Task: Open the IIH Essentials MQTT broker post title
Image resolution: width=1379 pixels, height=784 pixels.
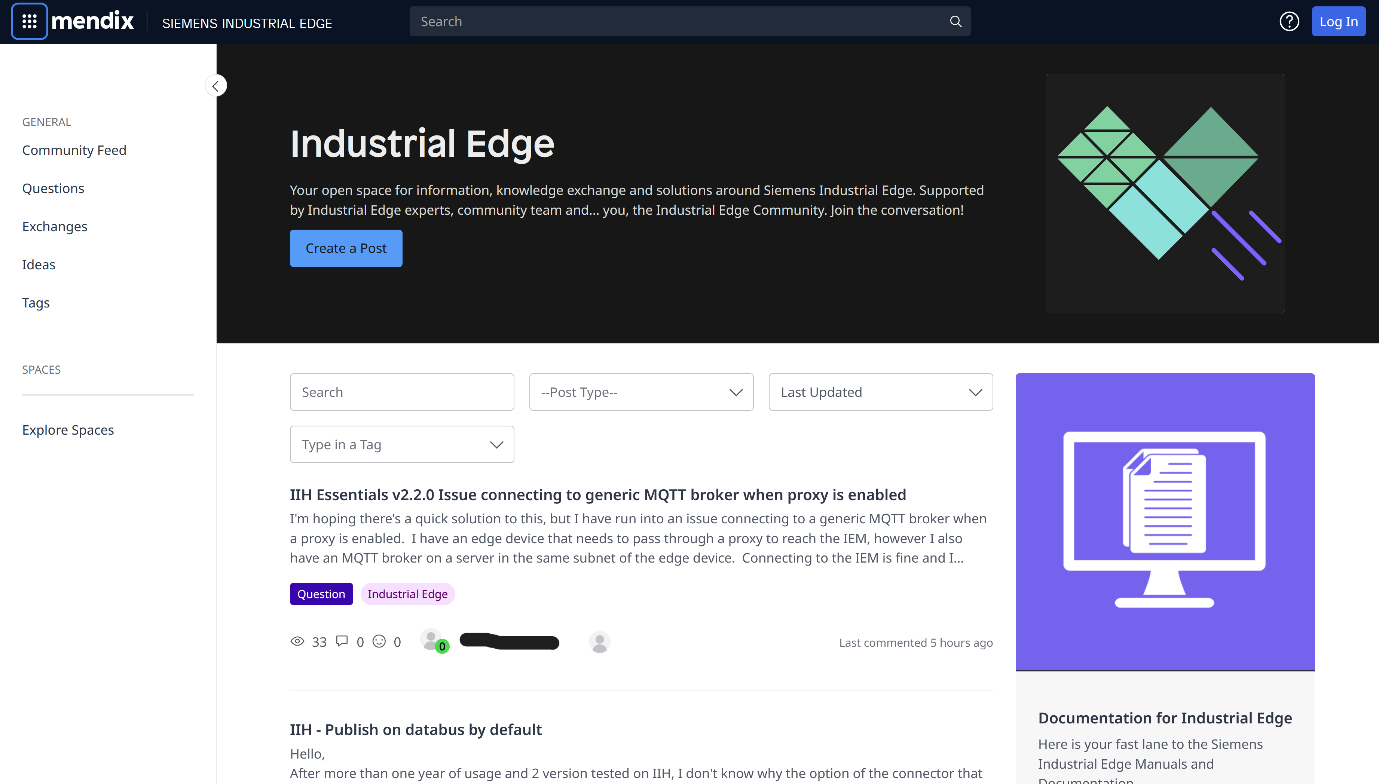Action: click(x=598, y=494)
